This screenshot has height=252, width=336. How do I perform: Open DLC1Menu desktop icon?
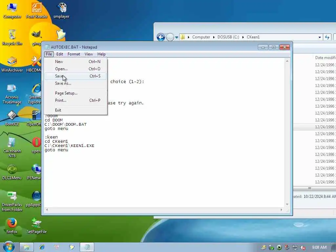coord(12,172)
